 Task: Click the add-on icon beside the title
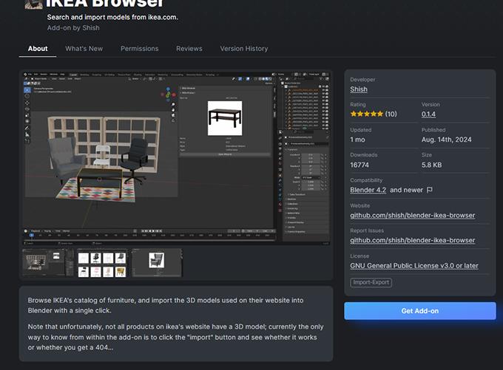coord(34,4)
